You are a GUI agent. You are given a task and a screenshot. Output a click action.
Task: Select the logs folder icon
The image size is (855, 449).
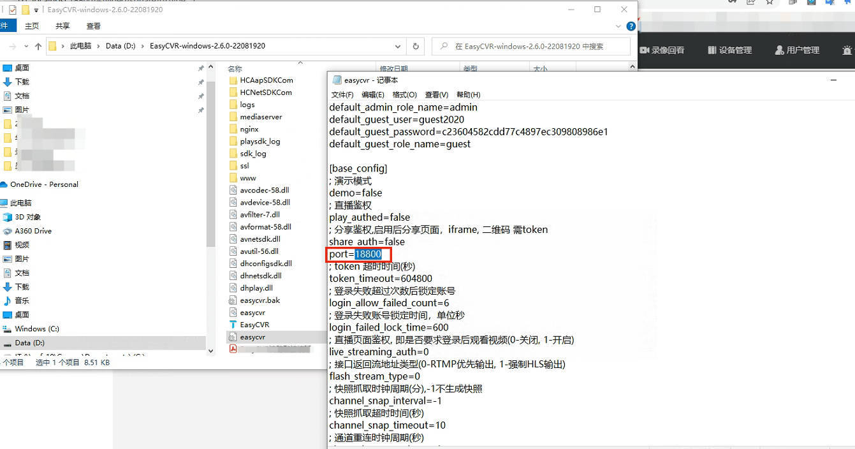coord(233,105)
